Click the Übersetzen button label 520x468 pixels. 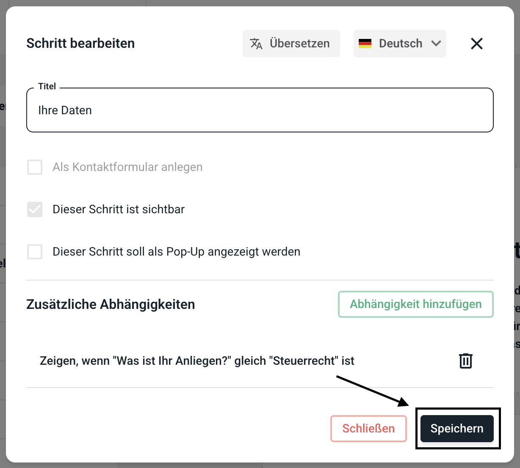click(x=299, y=44)
